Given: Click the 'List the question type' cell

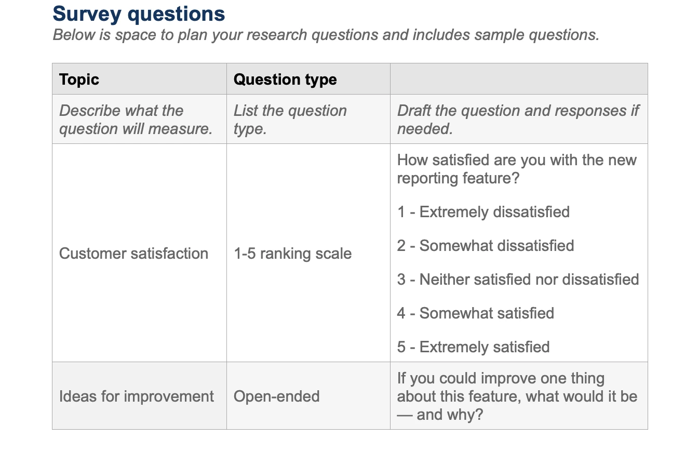Looking at the screenshot, I should [x=308, y=119].
